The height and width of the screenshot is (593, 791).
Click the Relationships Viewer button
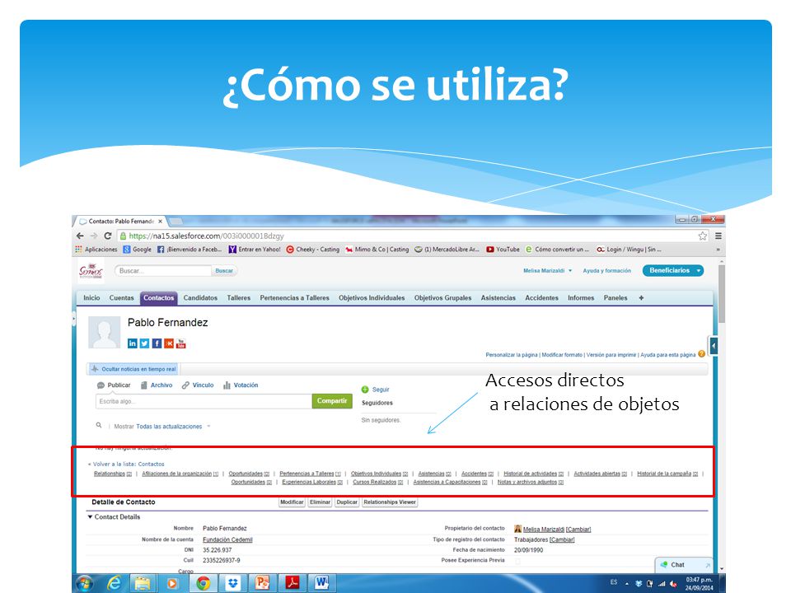(390, 502)
